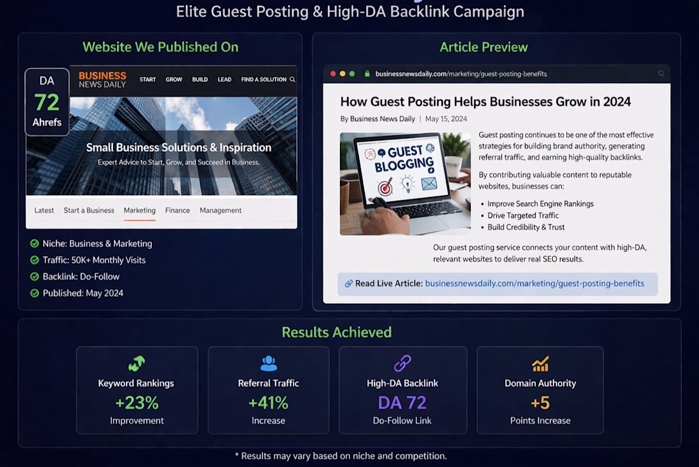Screen dimensions: 699x467
Task: Open the BUILD menu item
Action: click(200, 79)
